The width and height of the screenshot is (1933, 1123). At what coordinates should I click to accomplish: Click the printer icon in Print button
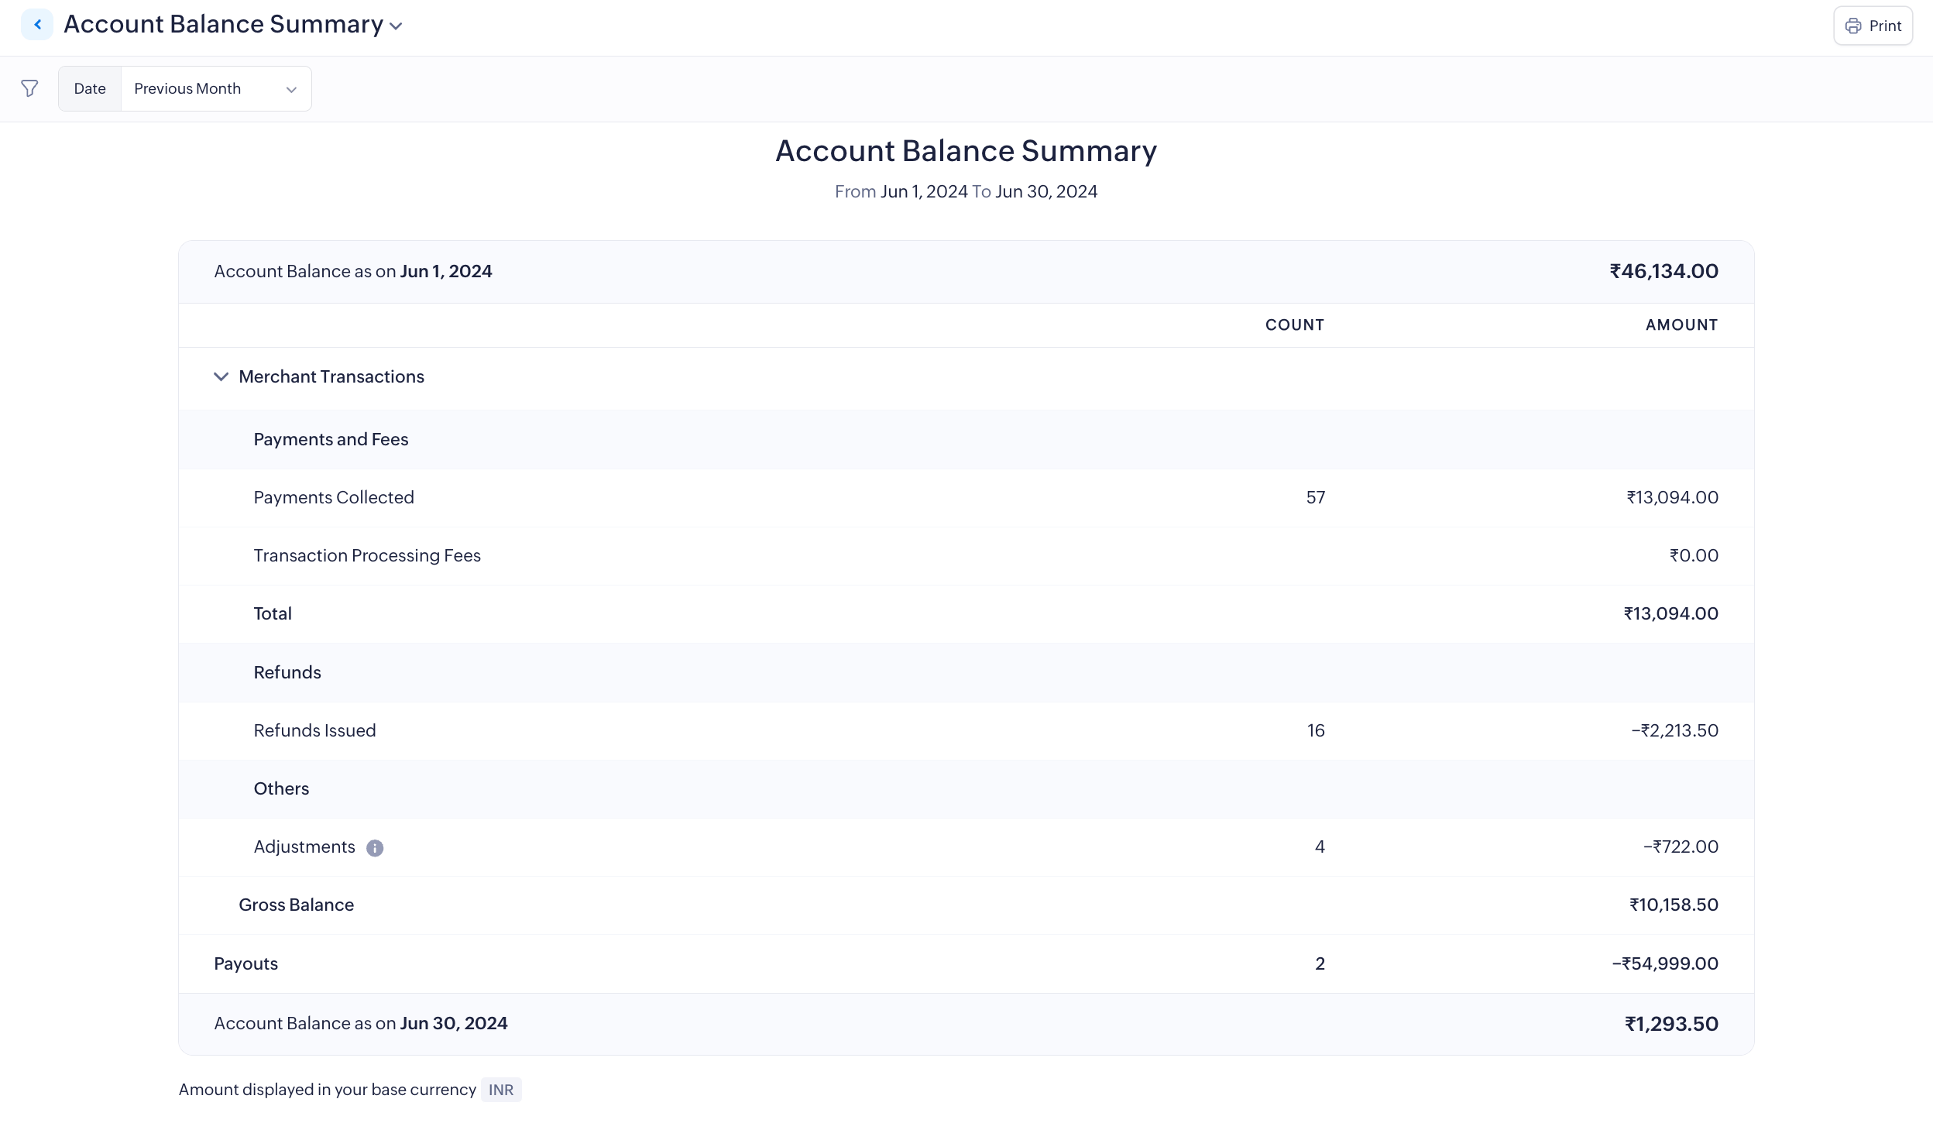pos(1852,26)
